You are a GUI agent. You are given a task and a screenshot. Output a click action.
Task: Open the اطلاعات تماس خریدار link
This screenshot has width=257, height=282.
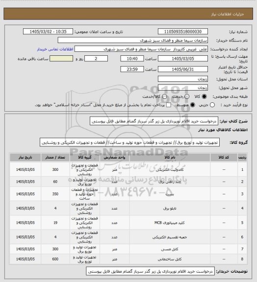point(55,49)
